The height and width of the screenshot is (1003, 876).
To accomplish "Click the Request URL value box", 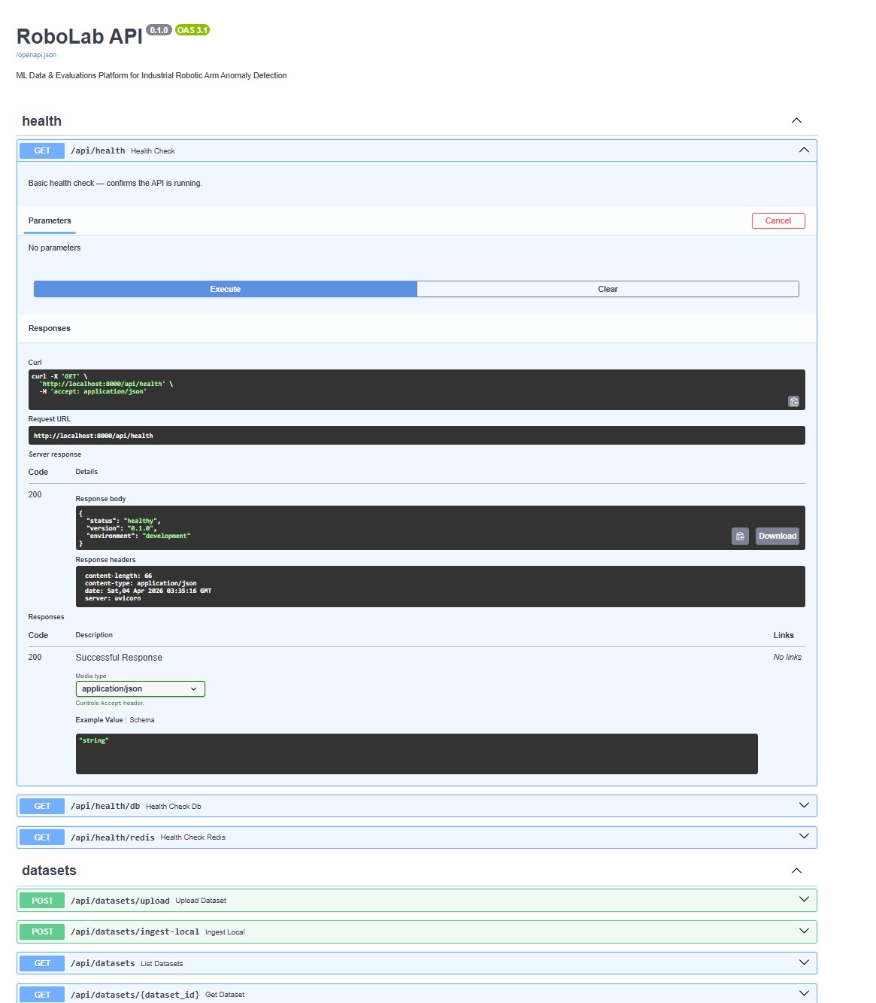I will pyautogui.click(x=417, y=436).
